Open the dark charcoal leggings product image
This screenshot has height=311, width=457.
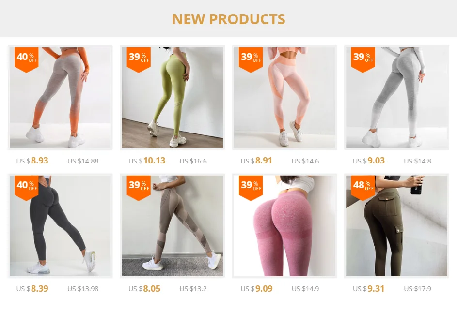(x=60, y=225)
